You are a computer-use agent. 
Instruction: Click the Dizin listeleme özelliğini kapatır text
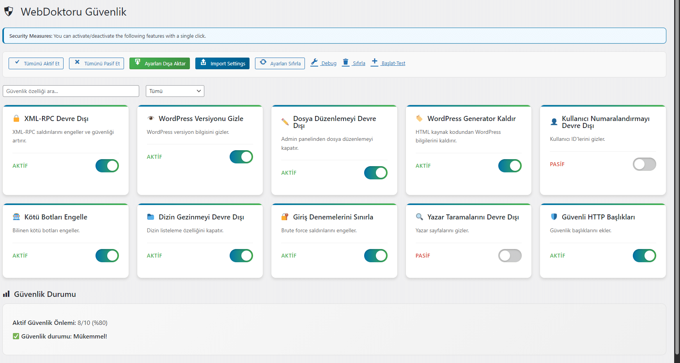pyautogui.click(x=185, y=230)
